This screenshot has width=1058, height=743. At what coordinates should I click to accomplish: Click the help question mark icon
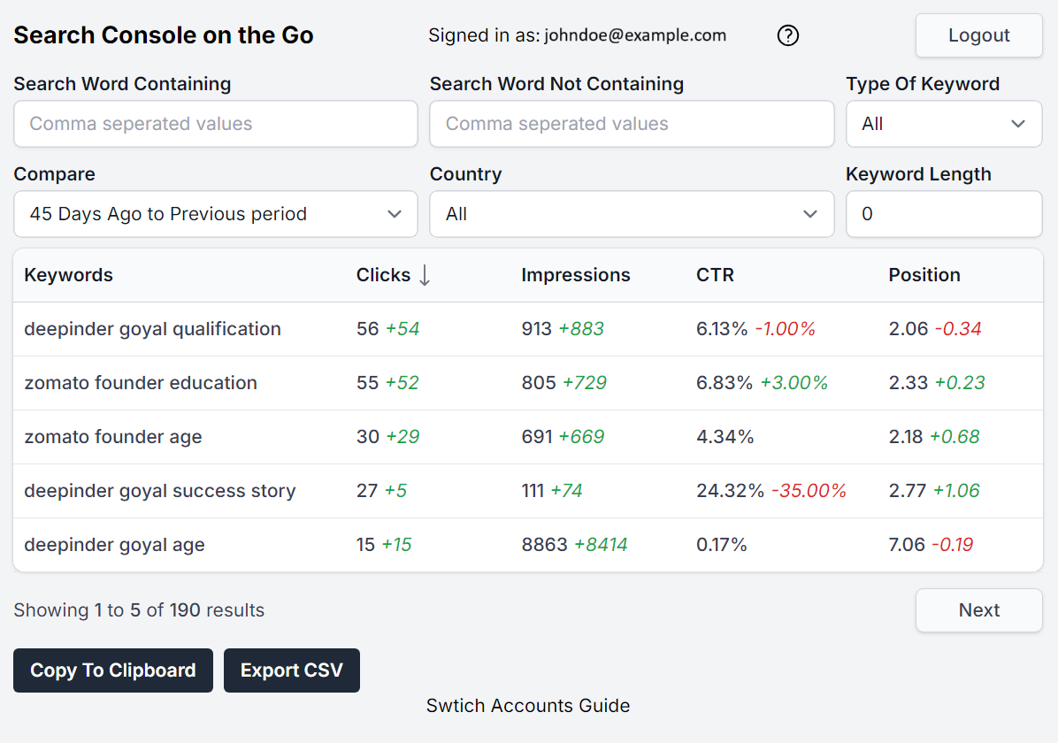pyautogui.click(x=787, y=35)
